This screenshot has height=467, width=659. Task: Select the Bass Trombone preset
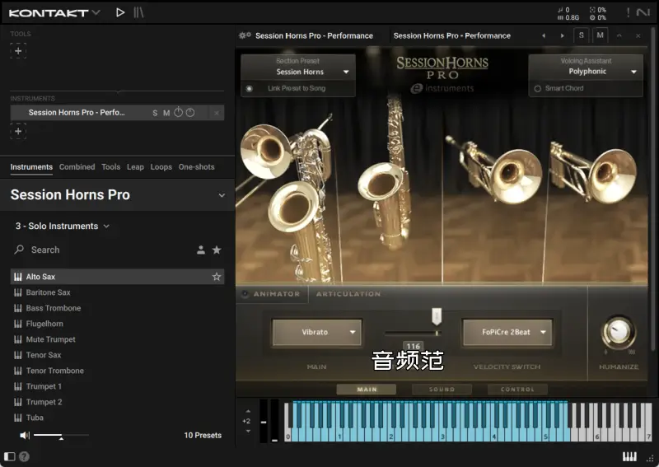click(x=117, y=308)
